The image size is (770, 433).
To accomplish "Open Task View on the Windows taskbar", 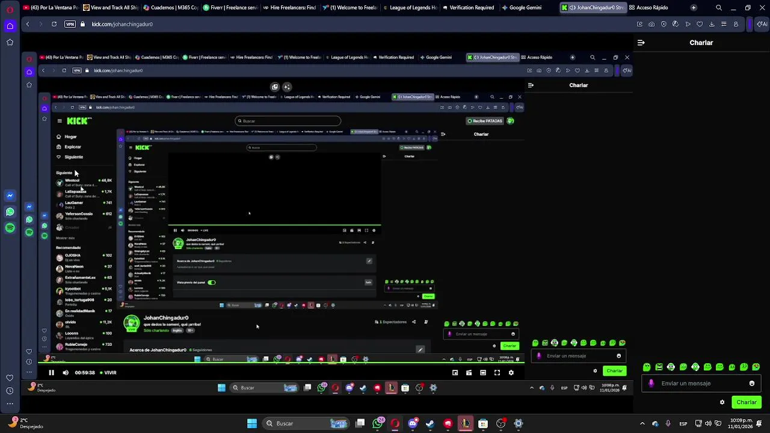I will coord(360,423).
